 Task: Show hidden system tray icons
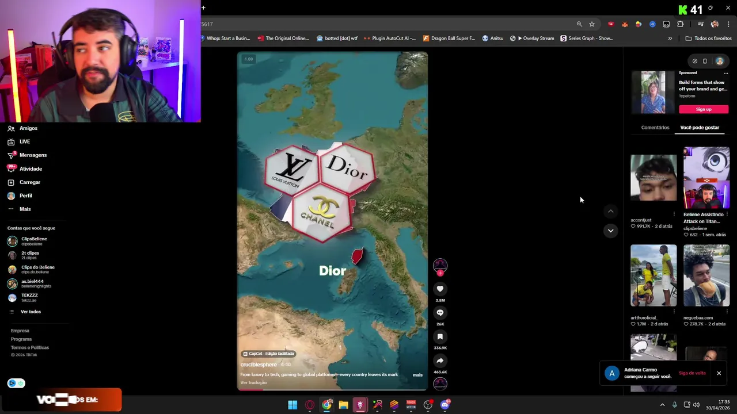(662, 405)
